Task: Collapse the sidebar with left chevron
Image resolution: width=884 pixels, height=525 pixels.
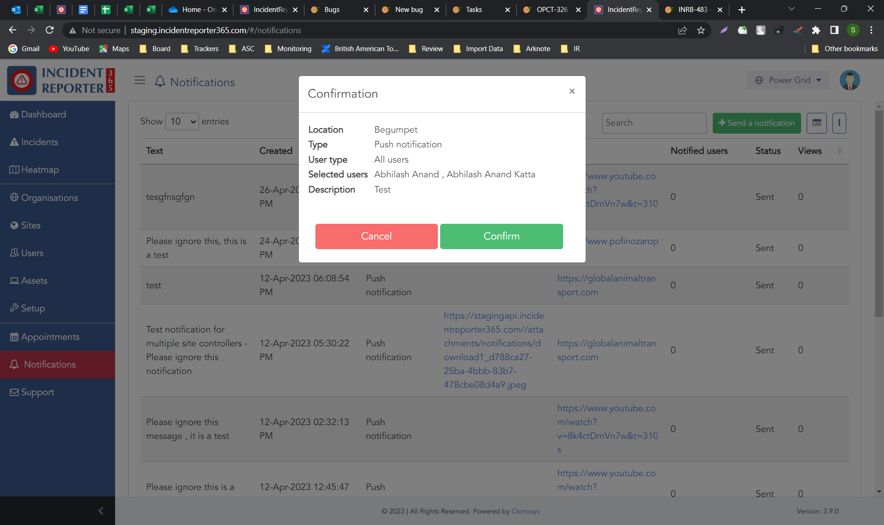Action: tap(101, 510)
